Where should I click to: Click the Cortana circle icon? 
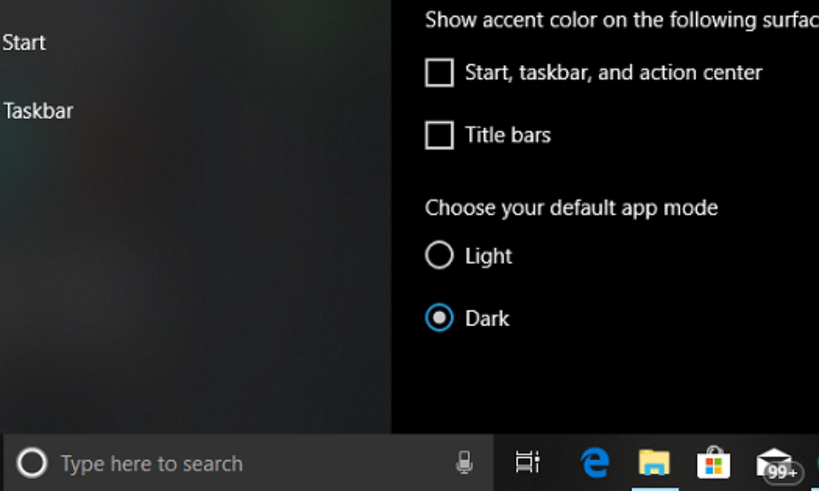coord(31,464)
